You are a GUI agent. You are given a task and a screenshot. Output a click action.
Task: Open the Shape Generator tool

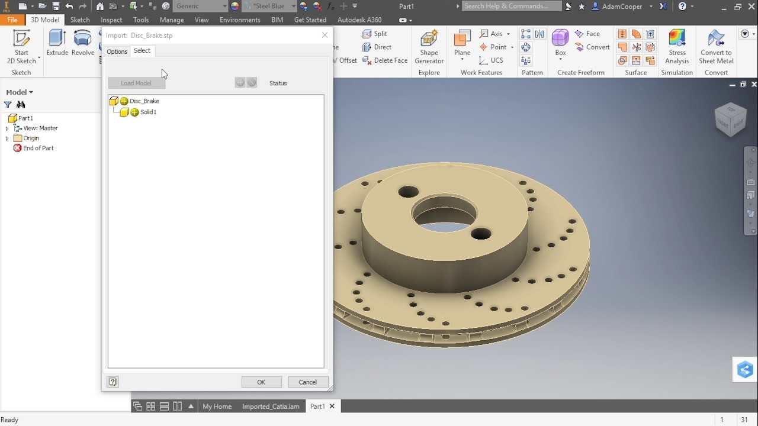point(429,47)
